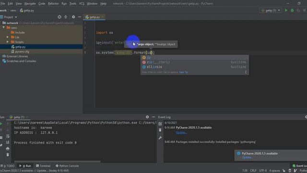This screenshot has width=307, height=173.
Task: Open the getip (1) run configuration dropdown
Action: pyautogui.click(x=271, y=11)
